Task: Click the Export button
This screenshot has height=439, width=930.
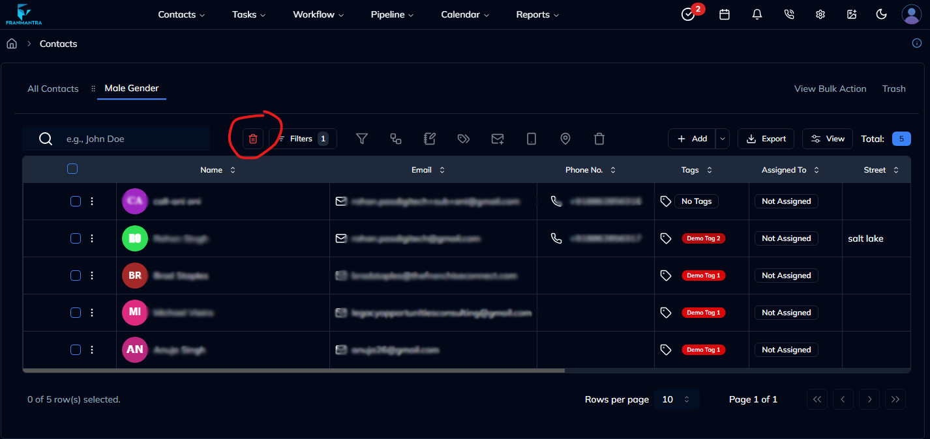Action: click(766, 138)
